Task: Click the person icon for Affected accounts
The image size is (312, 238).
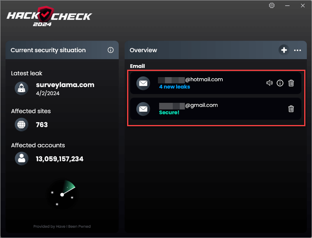Action: point(21,159)
